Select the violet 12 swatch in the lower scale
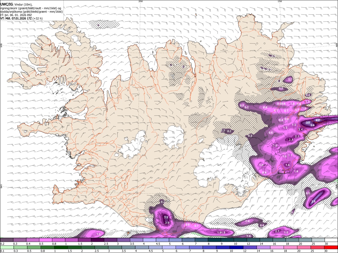 tap(249, 247)
